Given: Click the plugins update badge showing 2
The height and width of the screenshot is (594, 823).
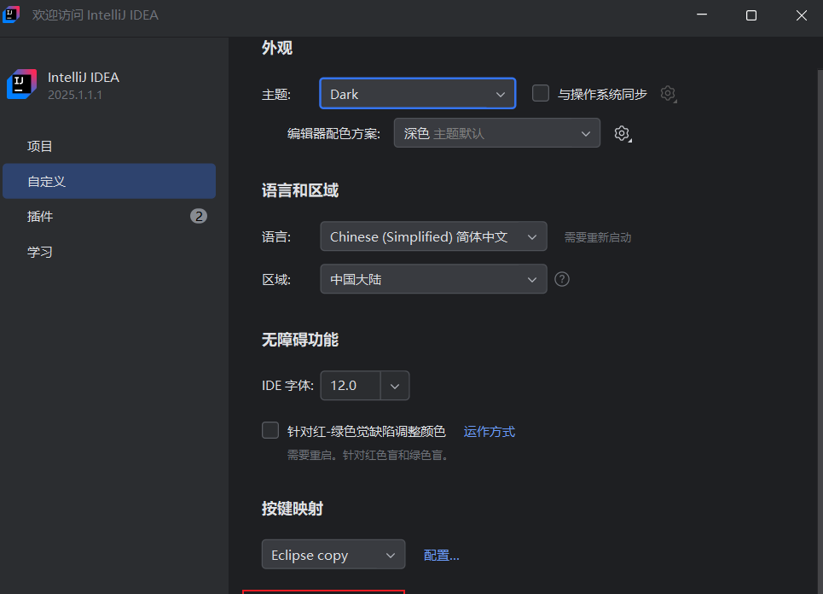Looking at the screenshot, I should 199,216.
